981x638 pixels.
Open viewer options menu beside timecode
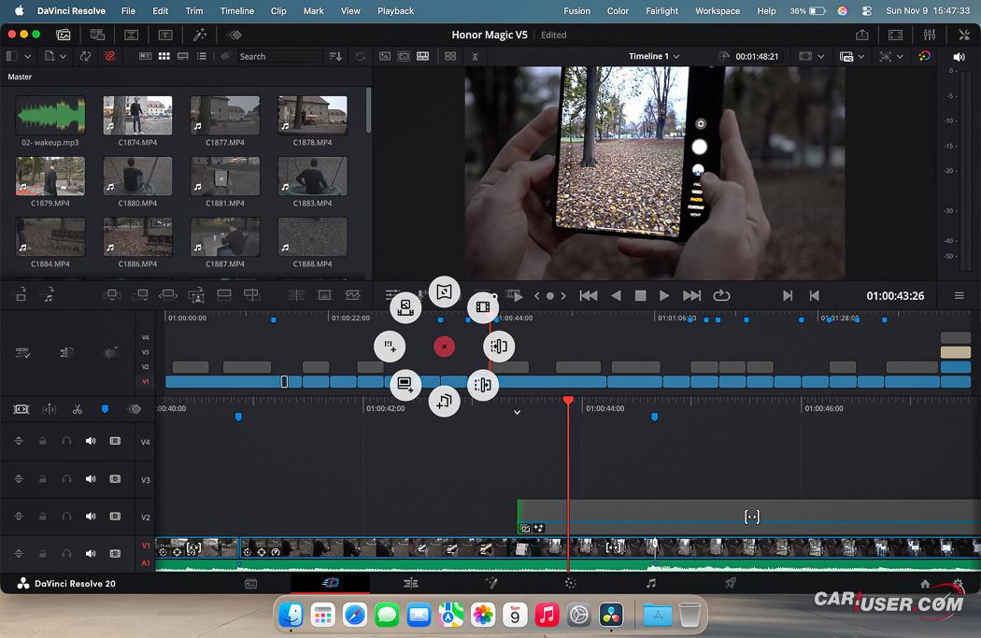(959, 296)
